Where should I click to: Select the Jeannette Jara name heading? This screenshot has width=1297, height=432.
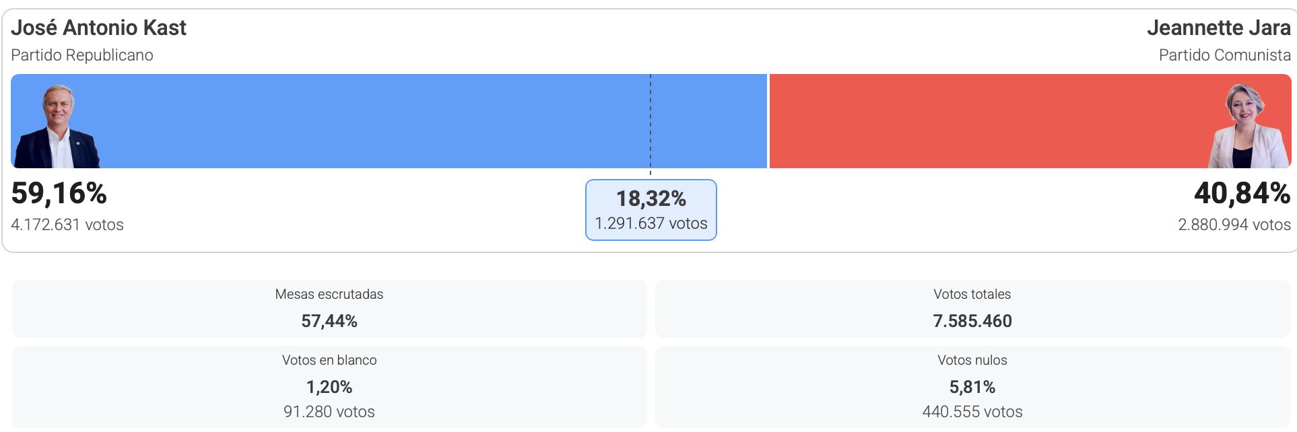1218,28
